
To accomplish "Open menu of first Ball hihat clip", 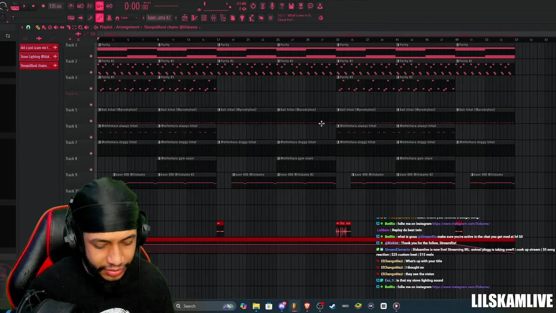I will point(99,110).
